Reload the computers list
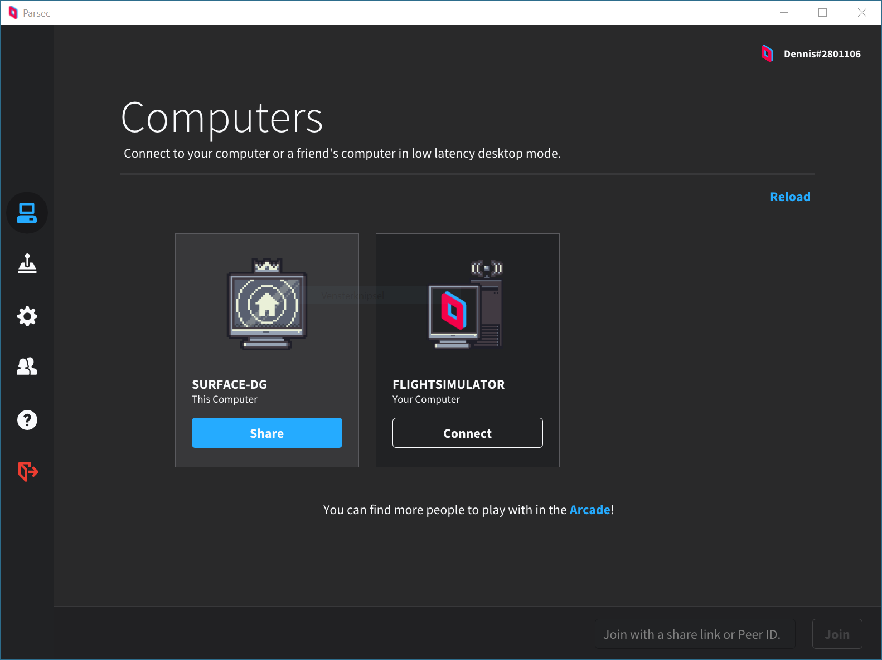Viewport: 882px width, 660px height. (790, 197)
